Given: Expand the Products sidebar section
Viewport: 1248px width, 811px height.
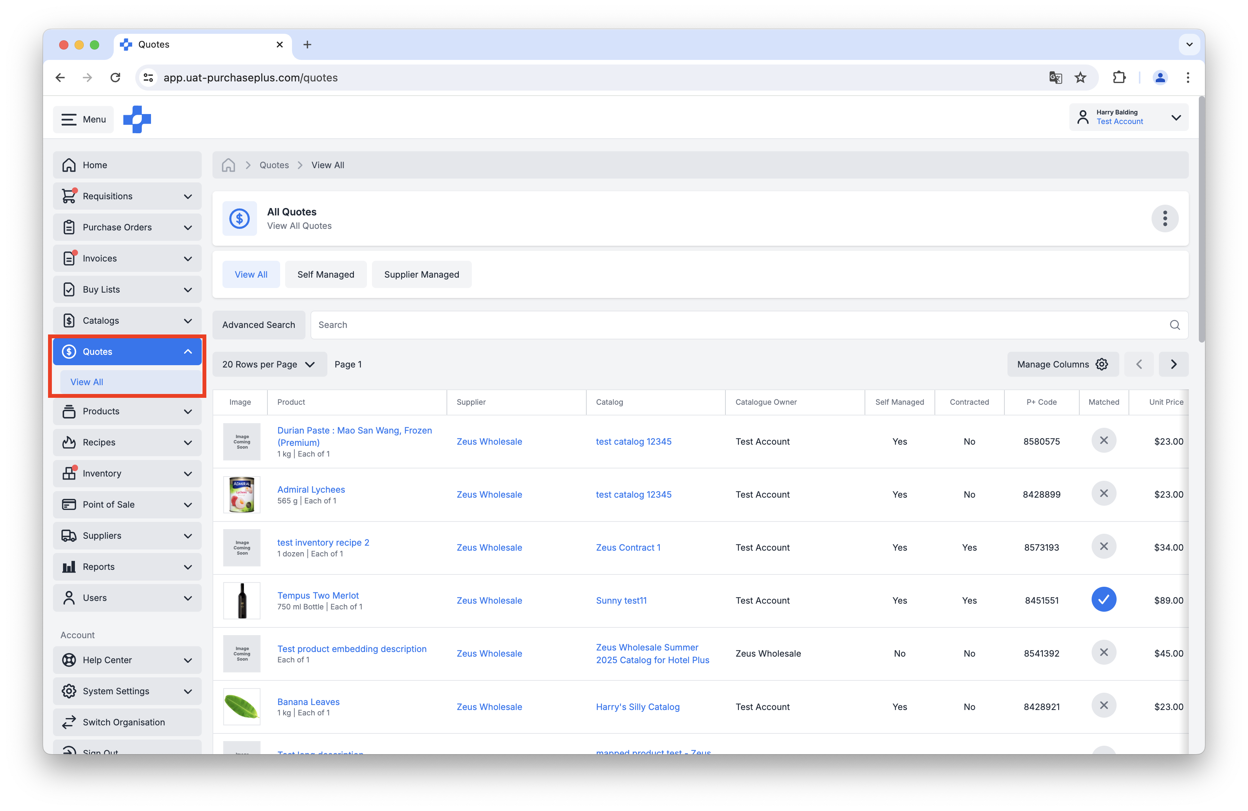Looking at the screenshot, I should point(128,411).
